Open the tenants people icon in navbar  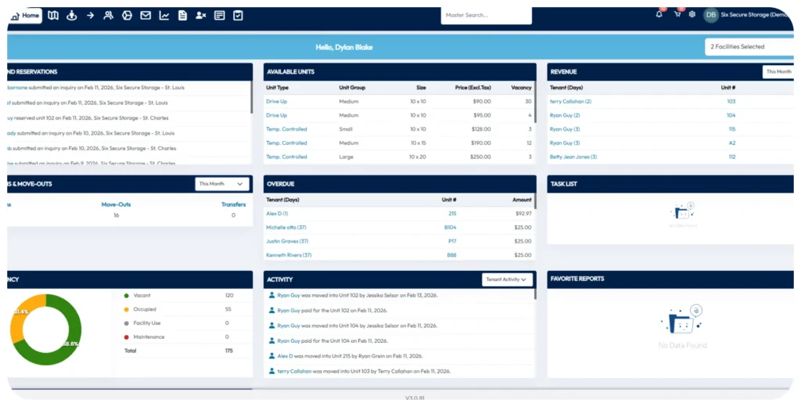click(108, 16)
